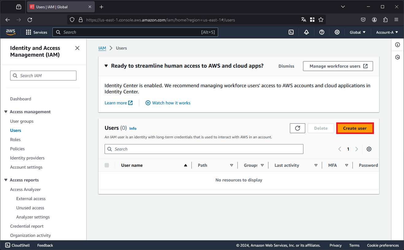Go to Roles in the sidebar
Screen dimensions: 404x250
point(15,140)
